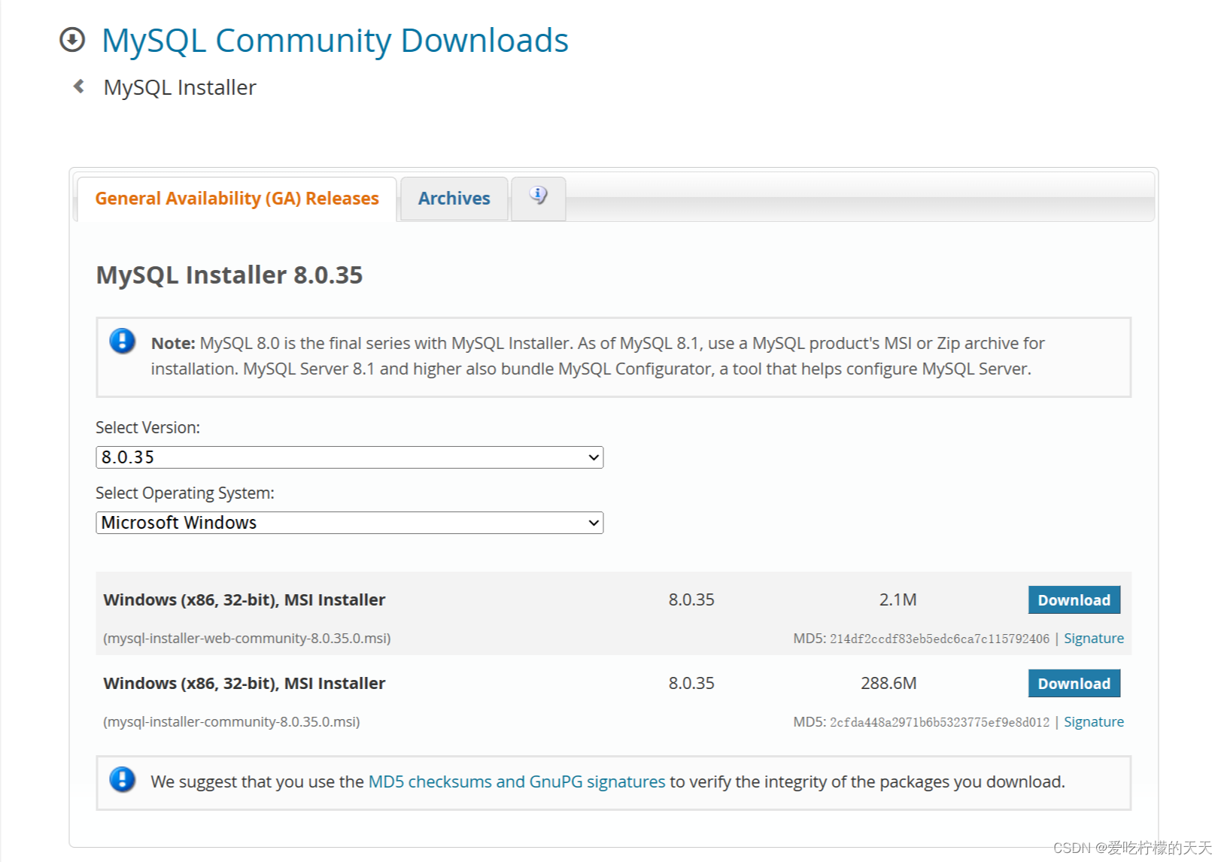This screenshot has width=1224, height=862.
Task: Select filename mysql-installer-community-8.0.35.0.msi
Action: coord(232,722)
